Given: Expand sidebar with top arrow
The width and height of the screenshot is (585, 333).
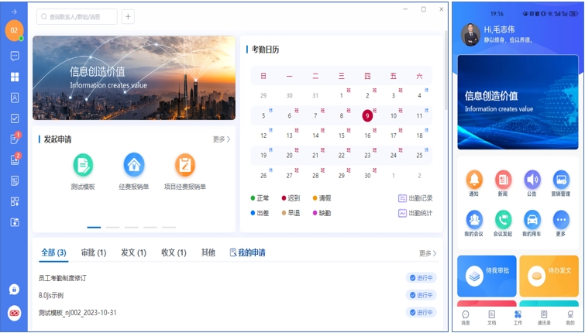Looking at the screenshot, I should [14, 12].
